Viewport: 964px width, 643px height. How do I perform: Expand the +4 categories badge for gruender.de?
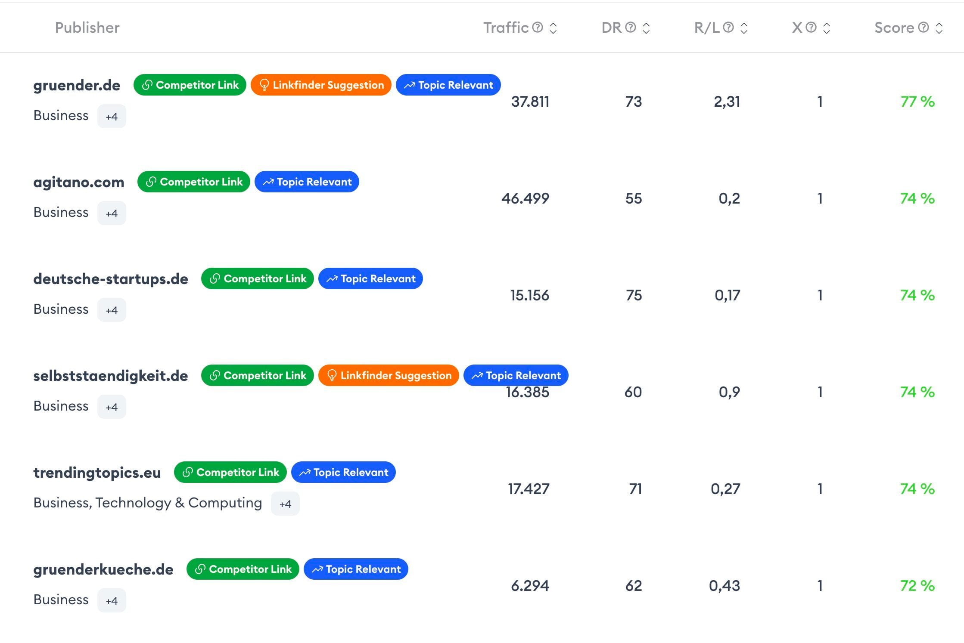pos(112,115)
